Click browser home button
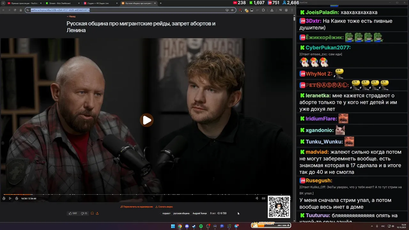This screenshot has width=409, height=230. 21,10
